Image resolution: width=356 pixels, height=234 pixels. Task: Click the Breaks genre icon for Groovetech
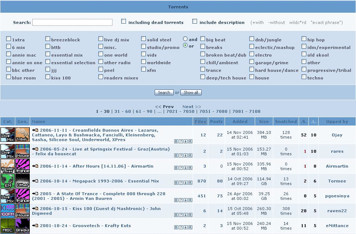22,226
